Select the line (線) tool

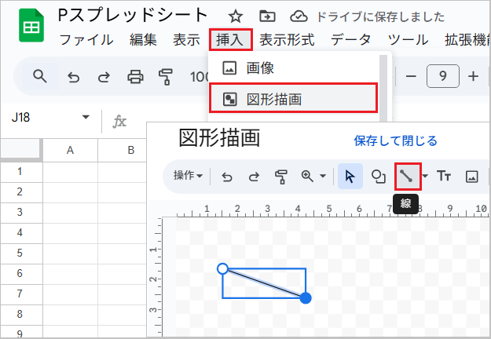(408, 177)
